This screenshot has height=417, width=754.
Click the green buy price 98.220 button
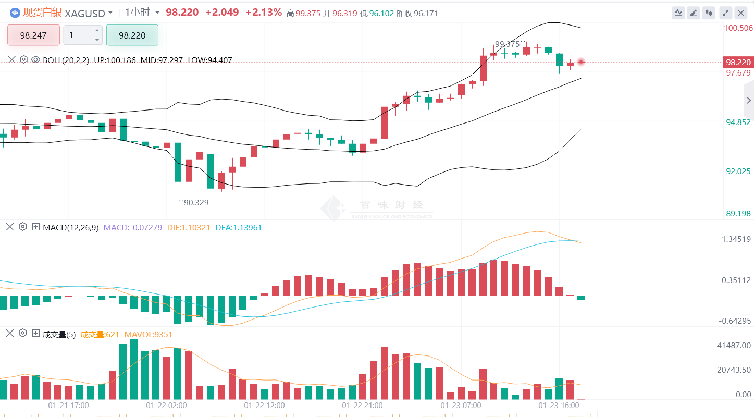point(132,35)
